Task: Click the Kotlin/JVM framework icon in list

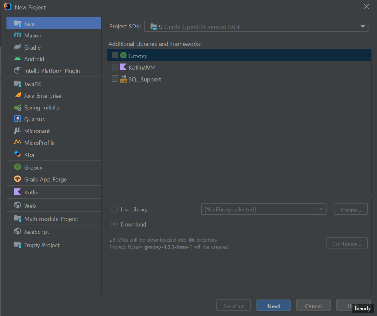Action: 123,67
